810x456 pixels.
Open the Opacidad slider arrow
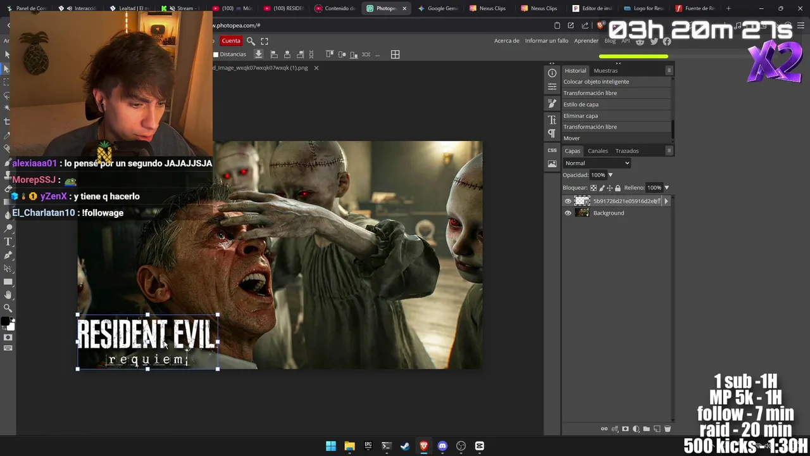click(x=610, y=175)
